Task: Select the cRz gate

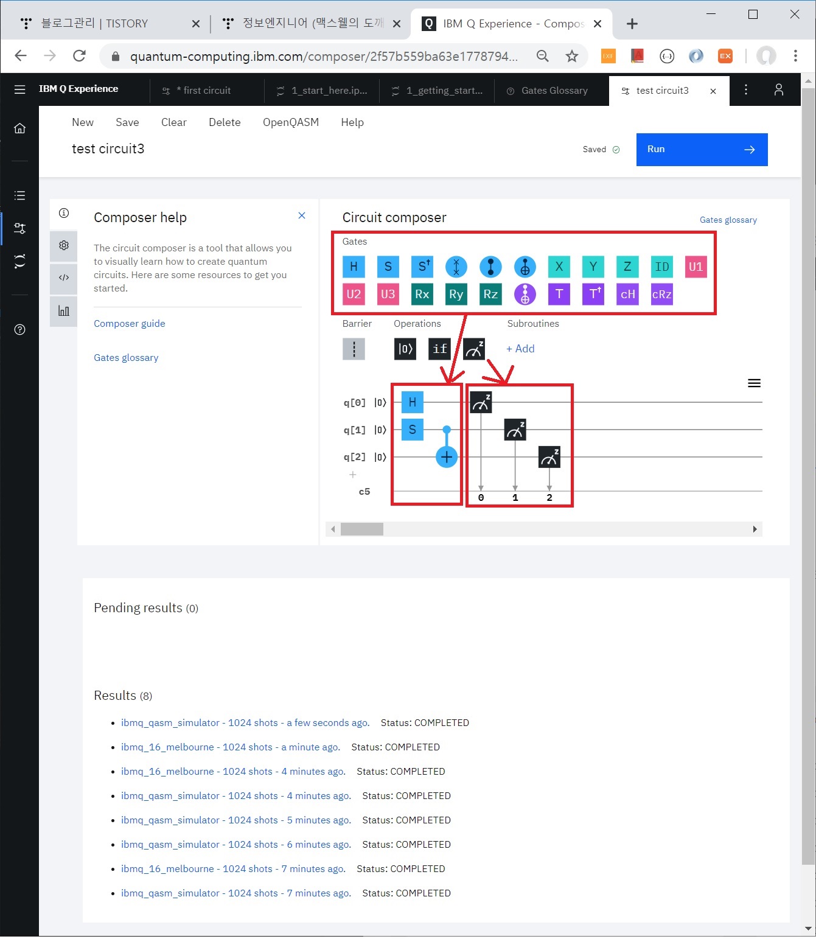Action: click(x=662, y=295)
